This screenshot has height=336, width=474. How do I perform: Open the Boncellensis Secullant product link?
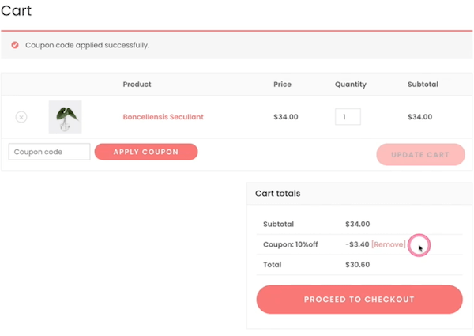point(163,117)
